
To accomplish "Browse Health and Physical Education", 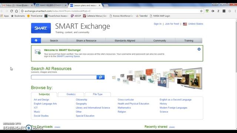I will (133, 104).
